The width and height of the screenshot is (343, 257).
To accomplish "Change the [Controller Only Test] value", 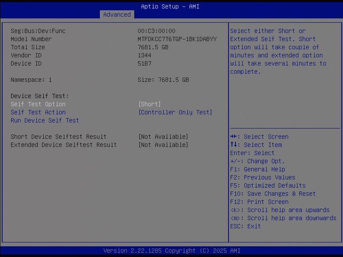I will tap(175, 112).
